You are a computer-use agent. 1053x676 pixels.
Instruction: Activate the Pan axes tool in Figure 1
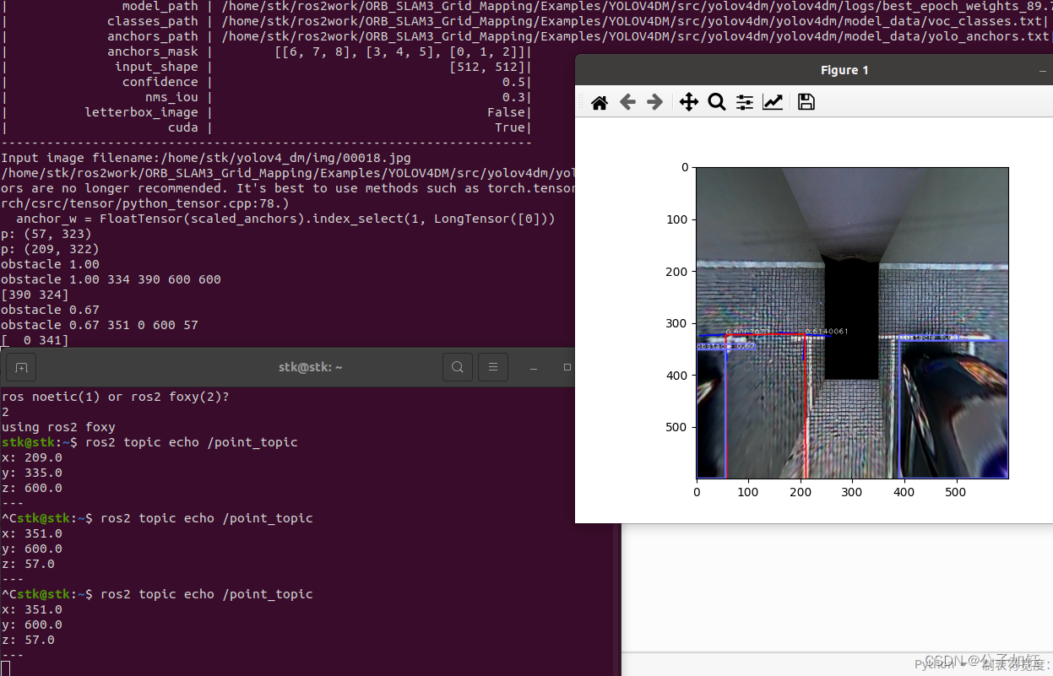[689, 102]
